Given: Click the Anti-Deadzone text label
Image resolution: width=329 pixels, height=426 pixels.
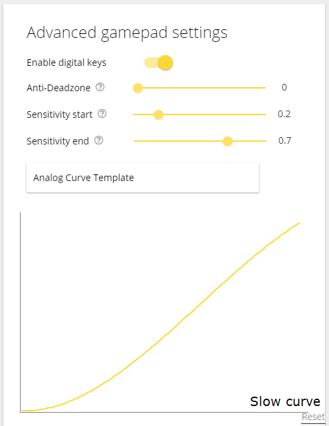Looking at the screenshot, I should [58, 88].
